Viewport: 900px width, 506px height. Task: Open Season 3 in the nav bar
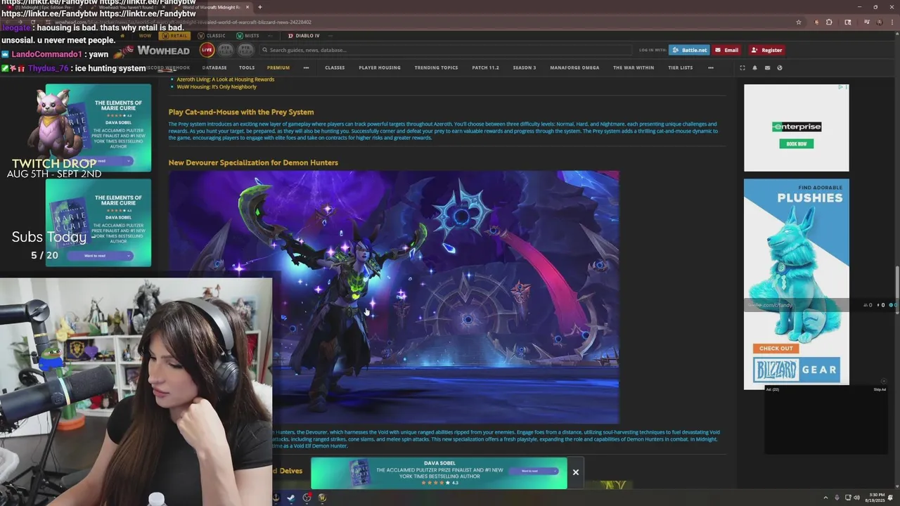click(x=524, y=67)
